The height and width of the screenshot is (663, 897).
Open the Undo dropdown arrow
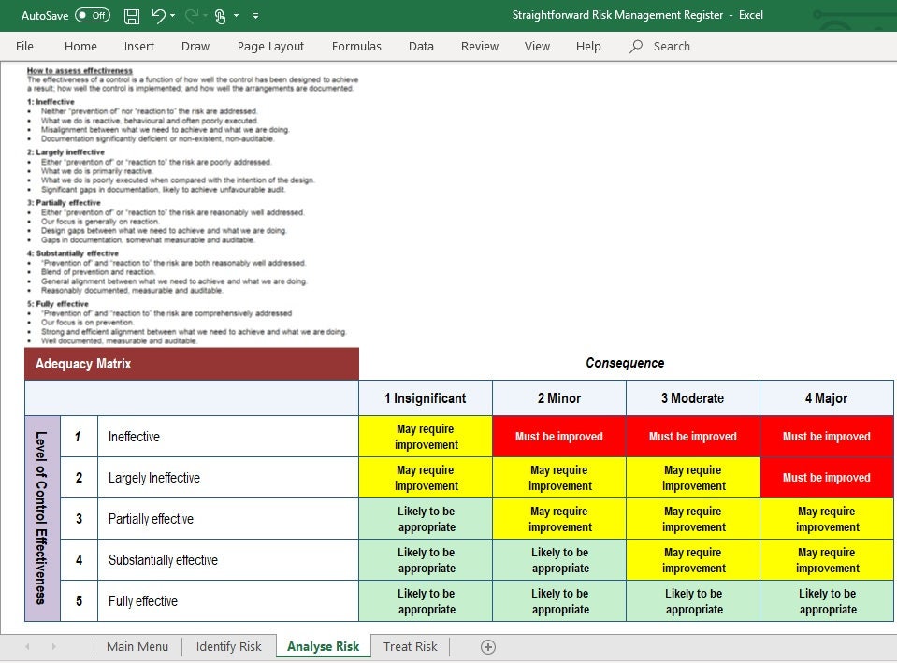pos(172,16)
